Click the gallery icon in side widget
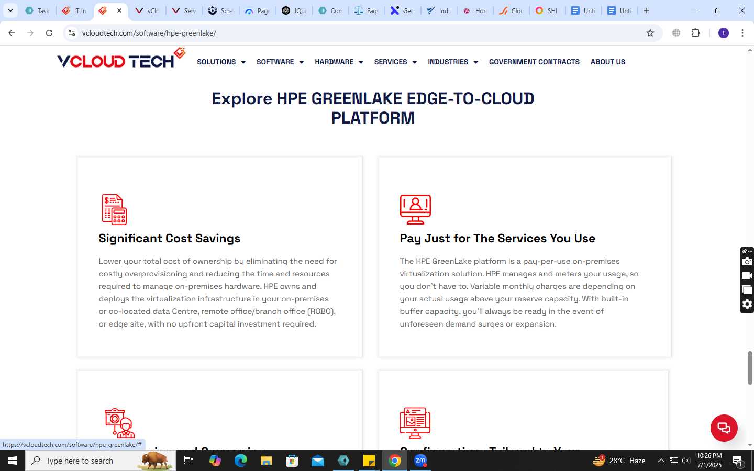Screen dimensions: 754x471 [x=747, y=290]
